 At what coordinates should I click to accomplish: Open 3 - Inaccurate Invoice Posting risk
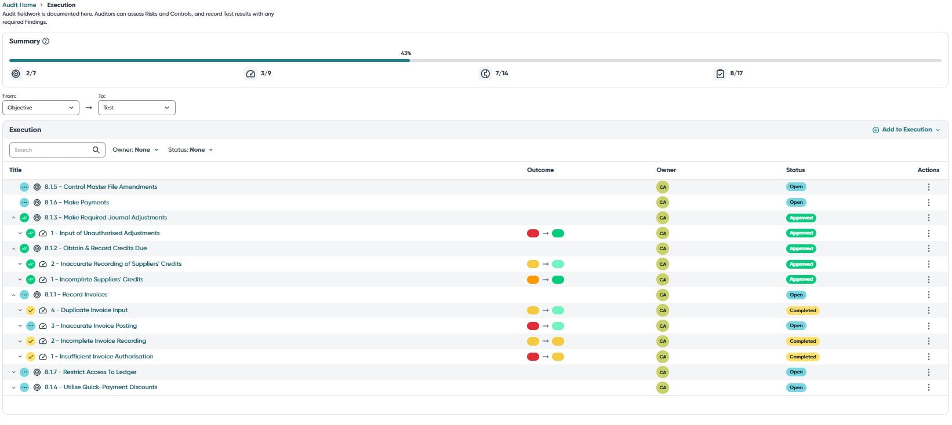pyautogui.click(x=94, y=326)
